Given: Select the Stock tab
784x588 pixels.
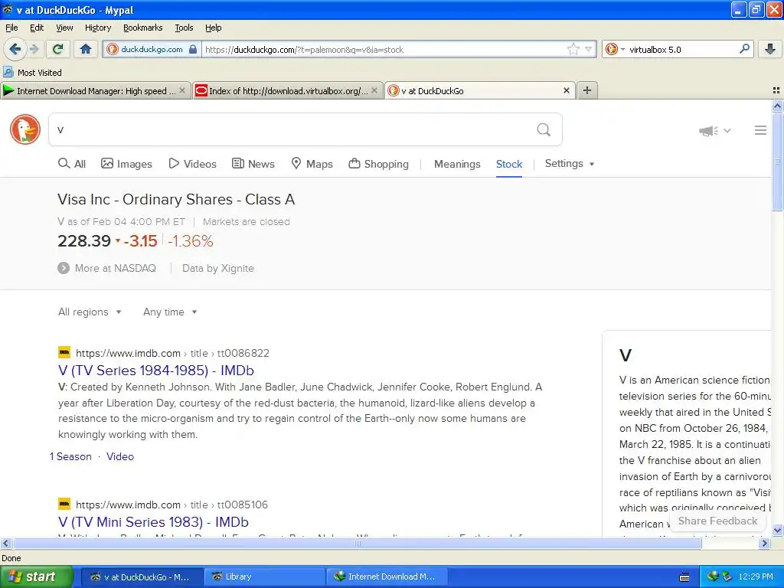Looking at the screenshot, I should tap(509, 164).
